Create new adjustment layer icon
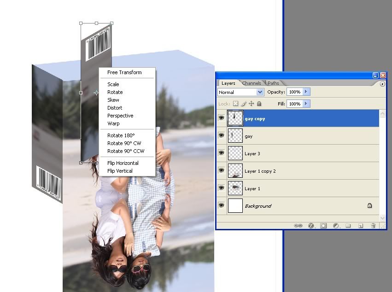 [x=336, y=226]
